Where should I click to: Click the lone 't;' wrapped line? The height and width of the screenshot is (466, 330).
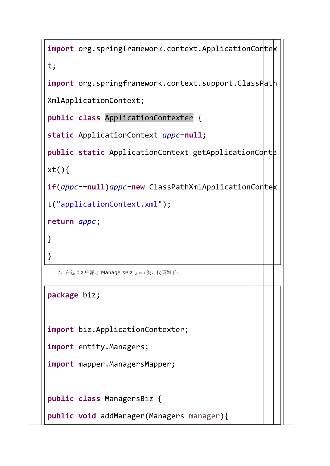coord(51,66)
